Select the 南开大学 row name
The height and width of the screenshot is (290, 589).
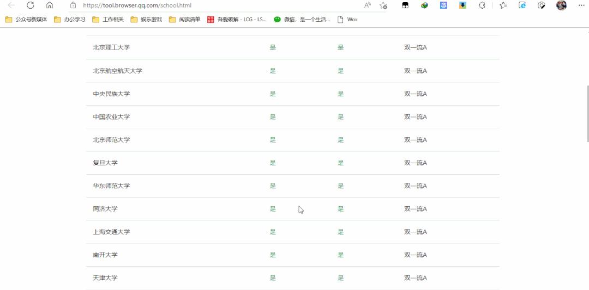(105, 255)
